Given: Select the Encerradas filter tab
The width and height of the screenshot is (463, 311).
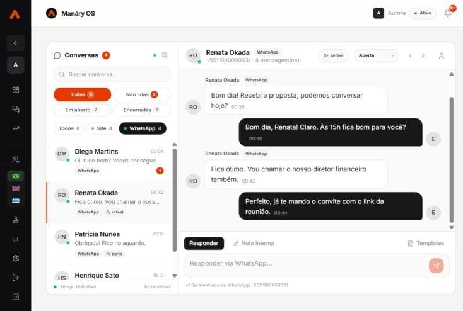Looking at the screenshot, I should [x=142, y=110].
